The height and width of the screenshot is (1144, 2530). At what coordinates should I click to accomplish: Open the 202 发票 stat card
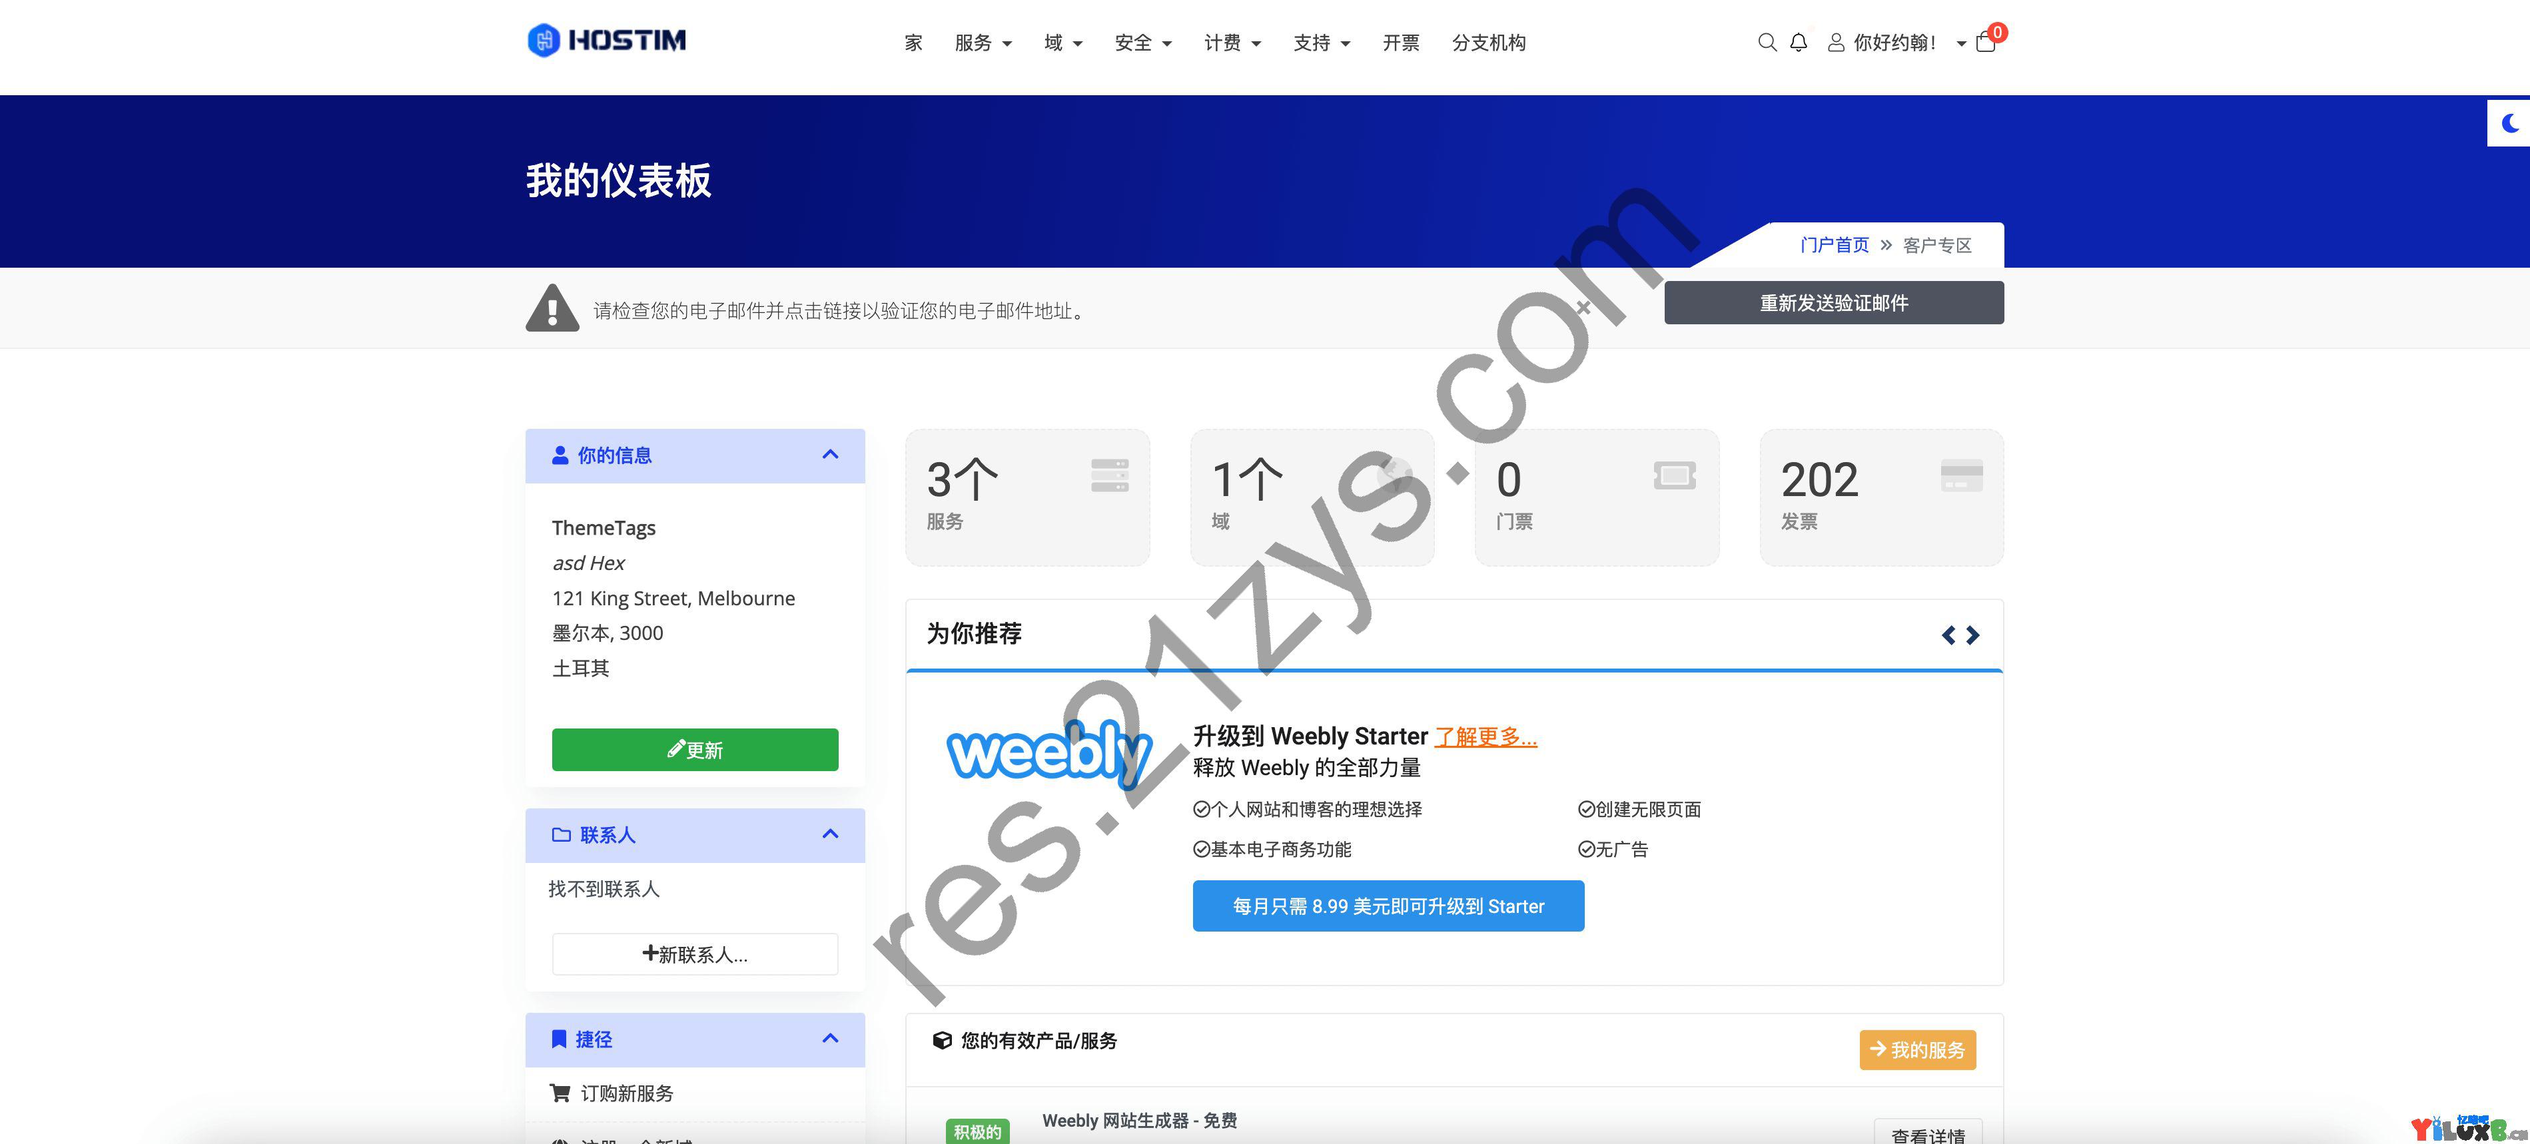point(1882,497)
